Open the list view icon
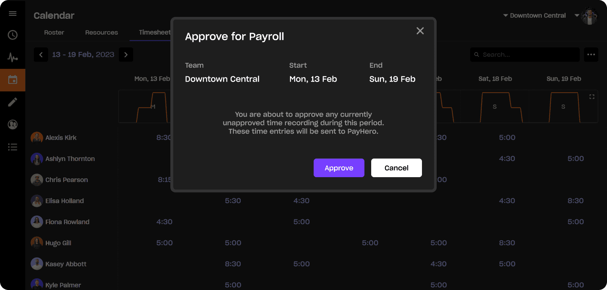Screen dimensions: 607x290 click(12, 147)
